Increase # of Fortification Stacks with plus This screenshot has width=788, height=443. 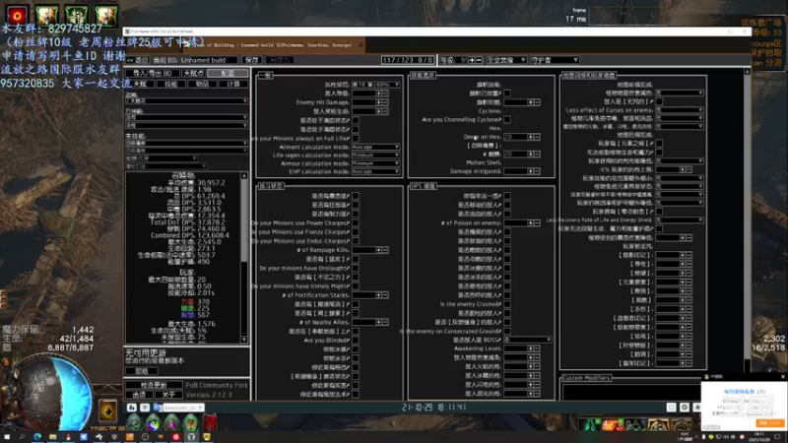379,294
